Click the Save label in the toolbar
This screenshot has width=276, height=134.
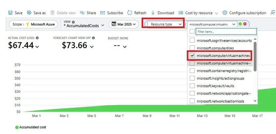click(19, 13)
